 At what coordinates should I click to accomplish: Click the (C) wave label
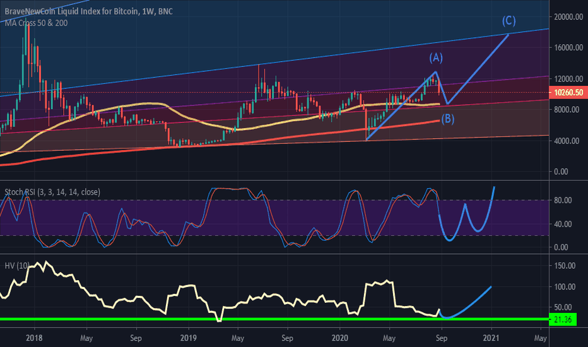click(509, 21)
